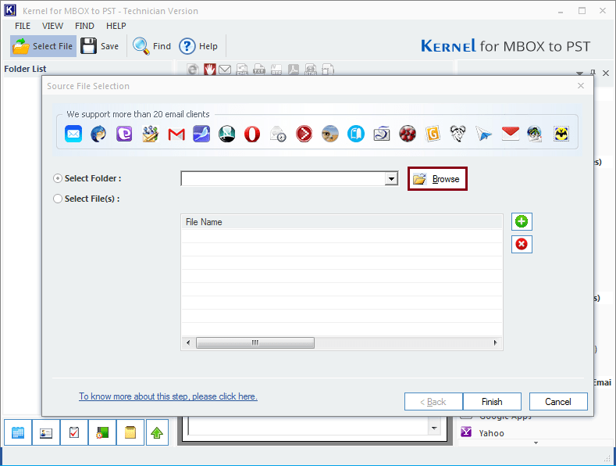The height and width of the screenshot is (466, 616).
Task: Click the Netscape N globe icon
Action: 226,134
